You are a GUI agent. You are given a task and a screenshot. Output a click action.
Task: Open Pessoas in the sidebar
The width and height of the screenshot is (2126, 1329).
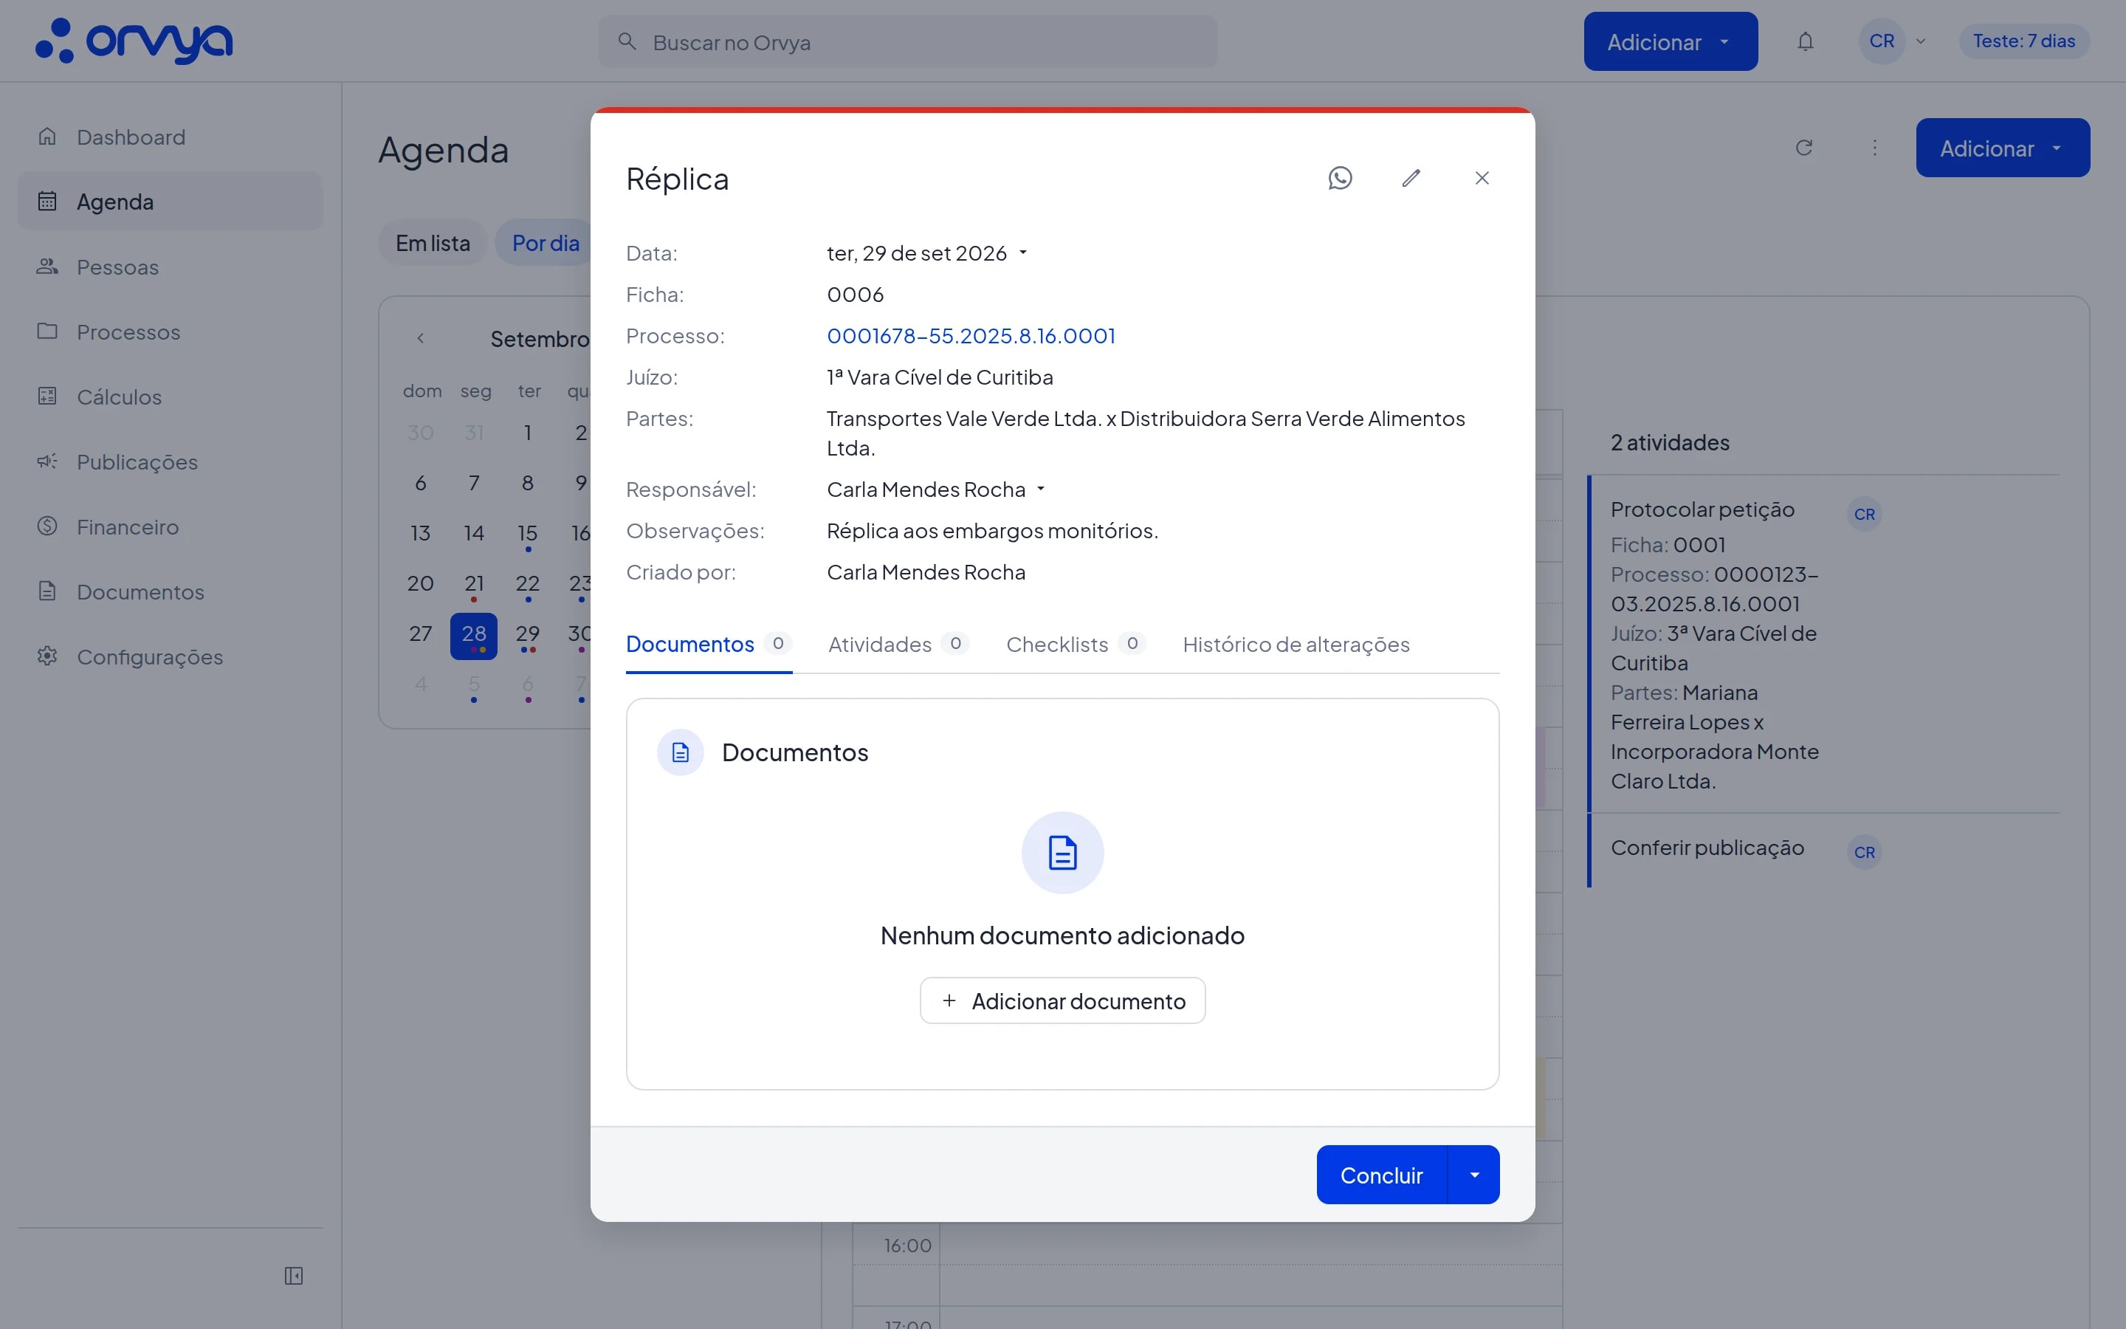pos(171,267)
